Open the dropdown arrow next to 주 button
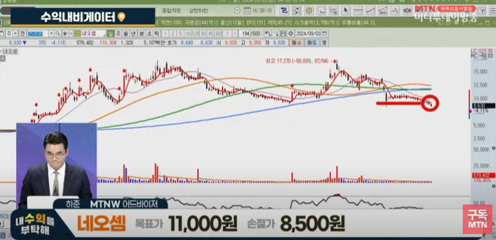This screenshot has width=496, height=240. (15, 33)
